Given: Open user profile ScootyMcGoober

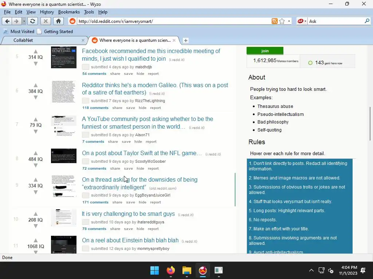Looking at the screenshot, I should click(150, 161).
